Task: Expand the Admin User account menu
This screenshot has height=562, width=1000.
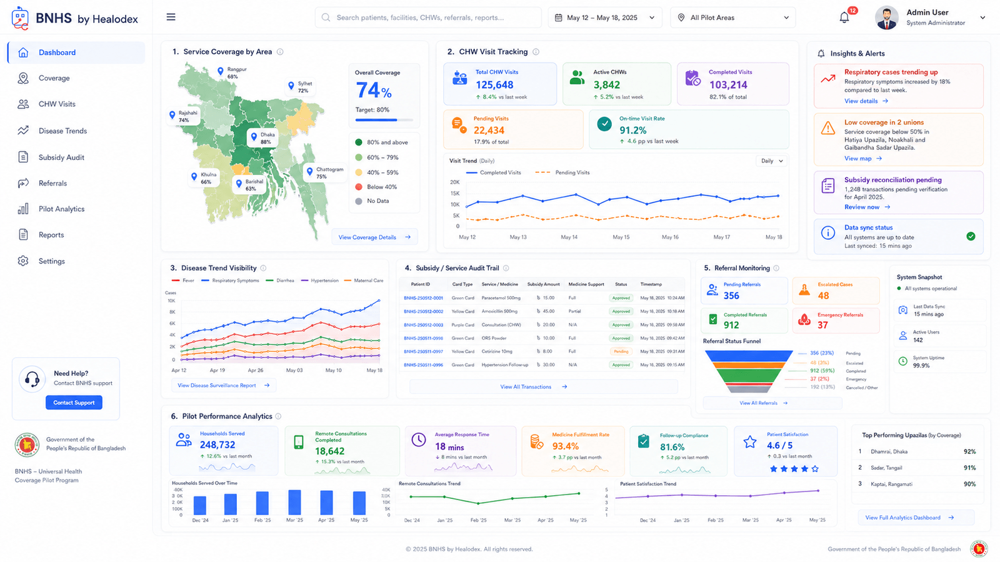Action: point(982,17)
